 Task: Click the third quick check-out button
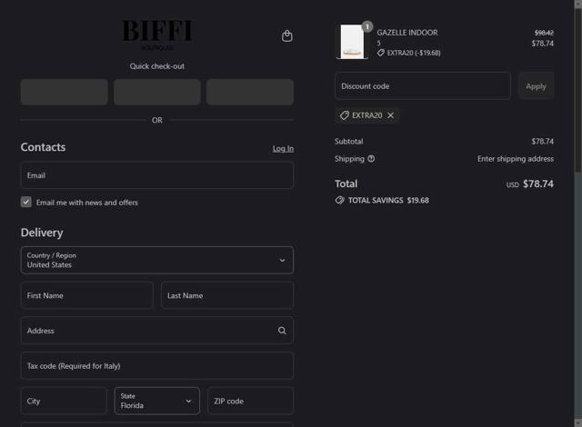250,92
